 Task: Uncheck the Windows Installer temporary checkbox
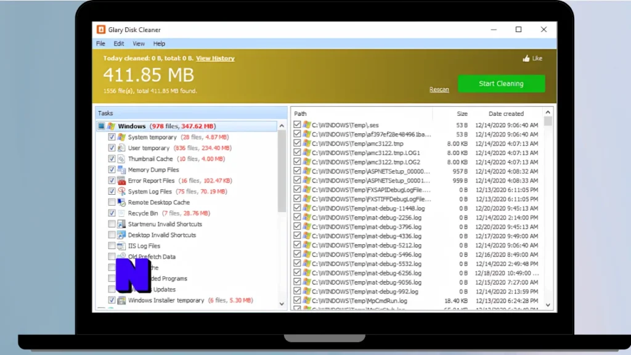pos(112,300)
